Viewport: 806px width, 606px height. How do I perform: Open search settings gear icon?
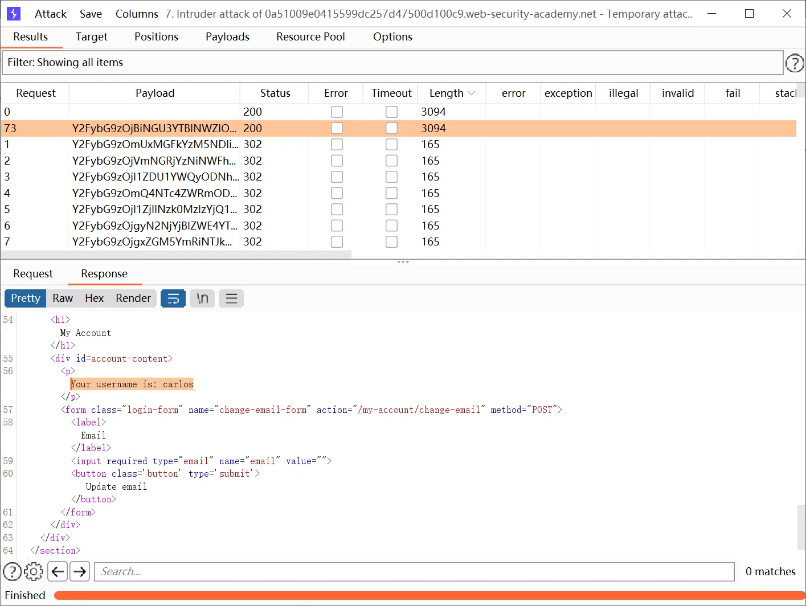[34, 571]
